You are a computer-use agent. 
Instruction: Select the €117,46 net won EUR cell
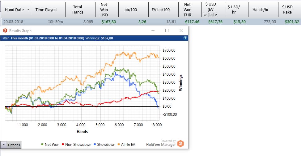click(x=192, y=22)
